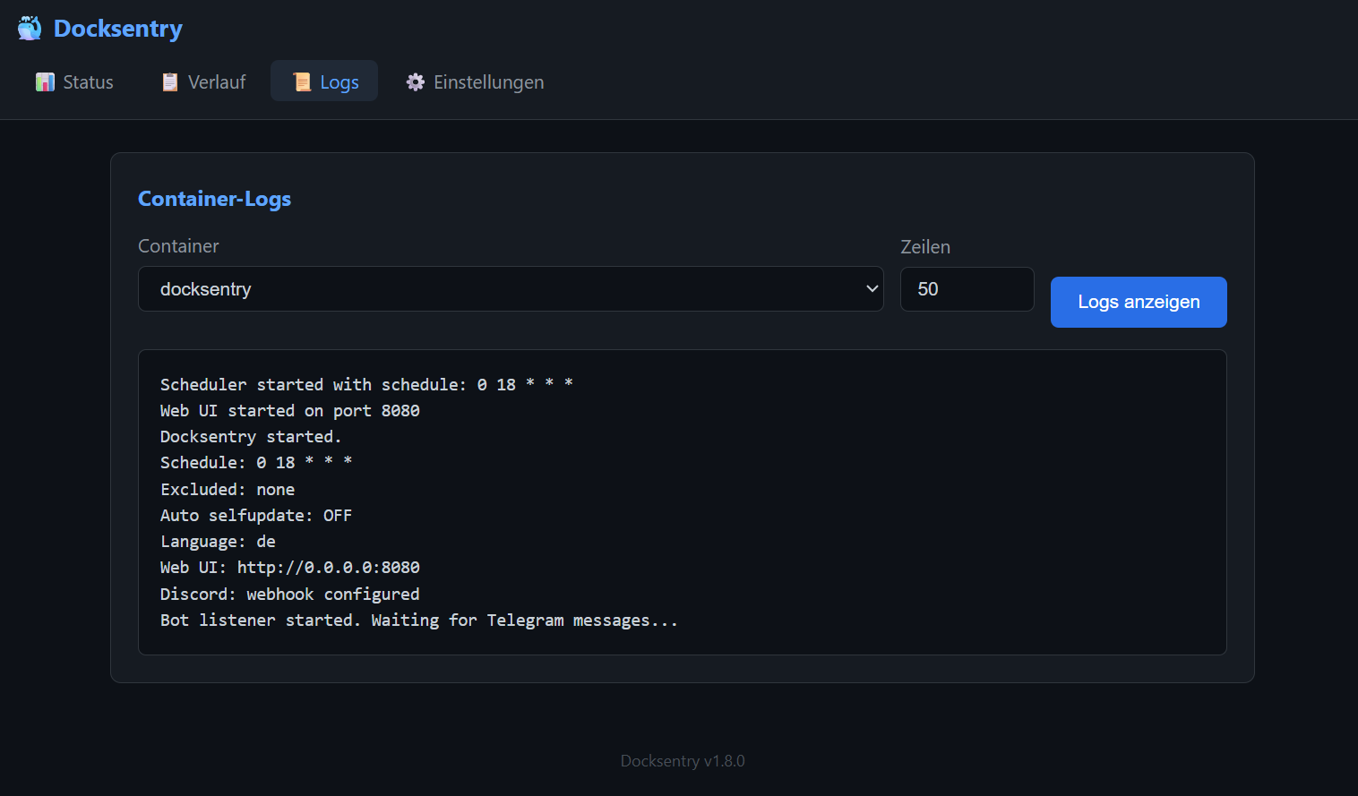Click the Einstellungen gear icon
1358x796 pixels.
coord(415,82)
